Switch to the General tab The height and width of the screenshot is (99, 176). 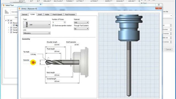(24, 15)
